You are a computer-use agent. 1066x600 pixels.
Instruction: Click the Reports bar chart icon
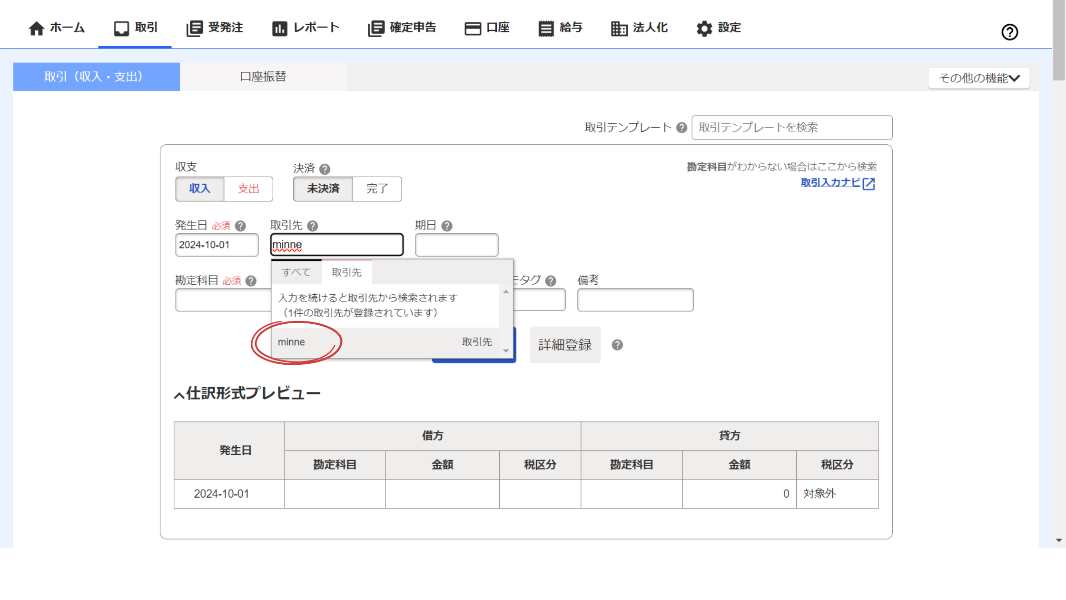[x=279, y=29]
